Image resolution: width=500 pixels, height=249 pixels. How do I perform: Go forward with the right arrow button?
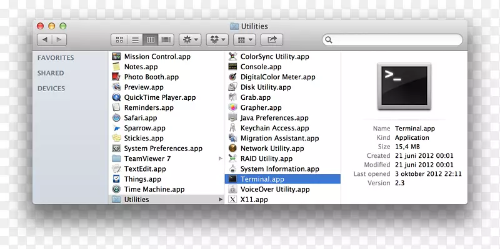[59, 40]
